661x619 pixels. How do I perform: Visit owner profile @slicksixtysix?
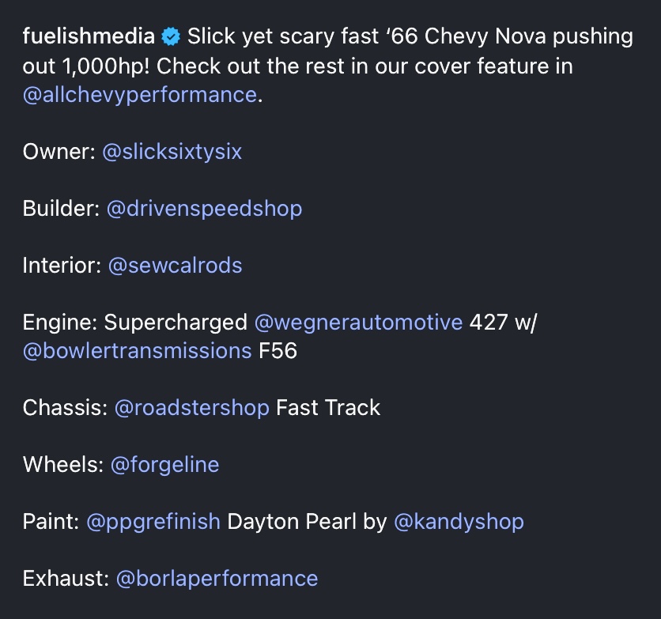(172, 152)
